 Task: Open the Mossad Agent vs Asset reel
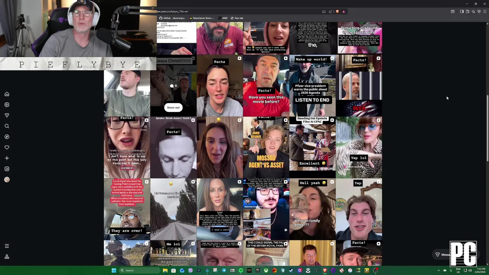[266, 147]
